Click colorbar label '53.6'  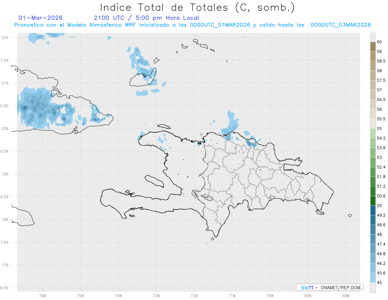pos(381,148)
